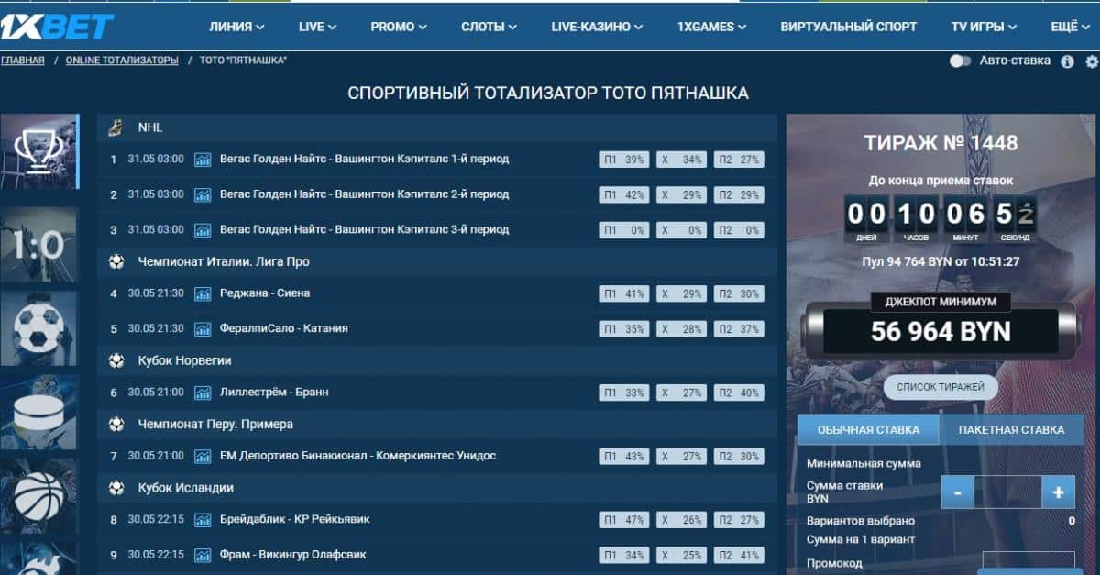The height and width of the screenshot is (575, 1100).
Task: Switch to the ПАКЕТНАЯ СТАВКА tab
Action: (x=1011, y=429)
